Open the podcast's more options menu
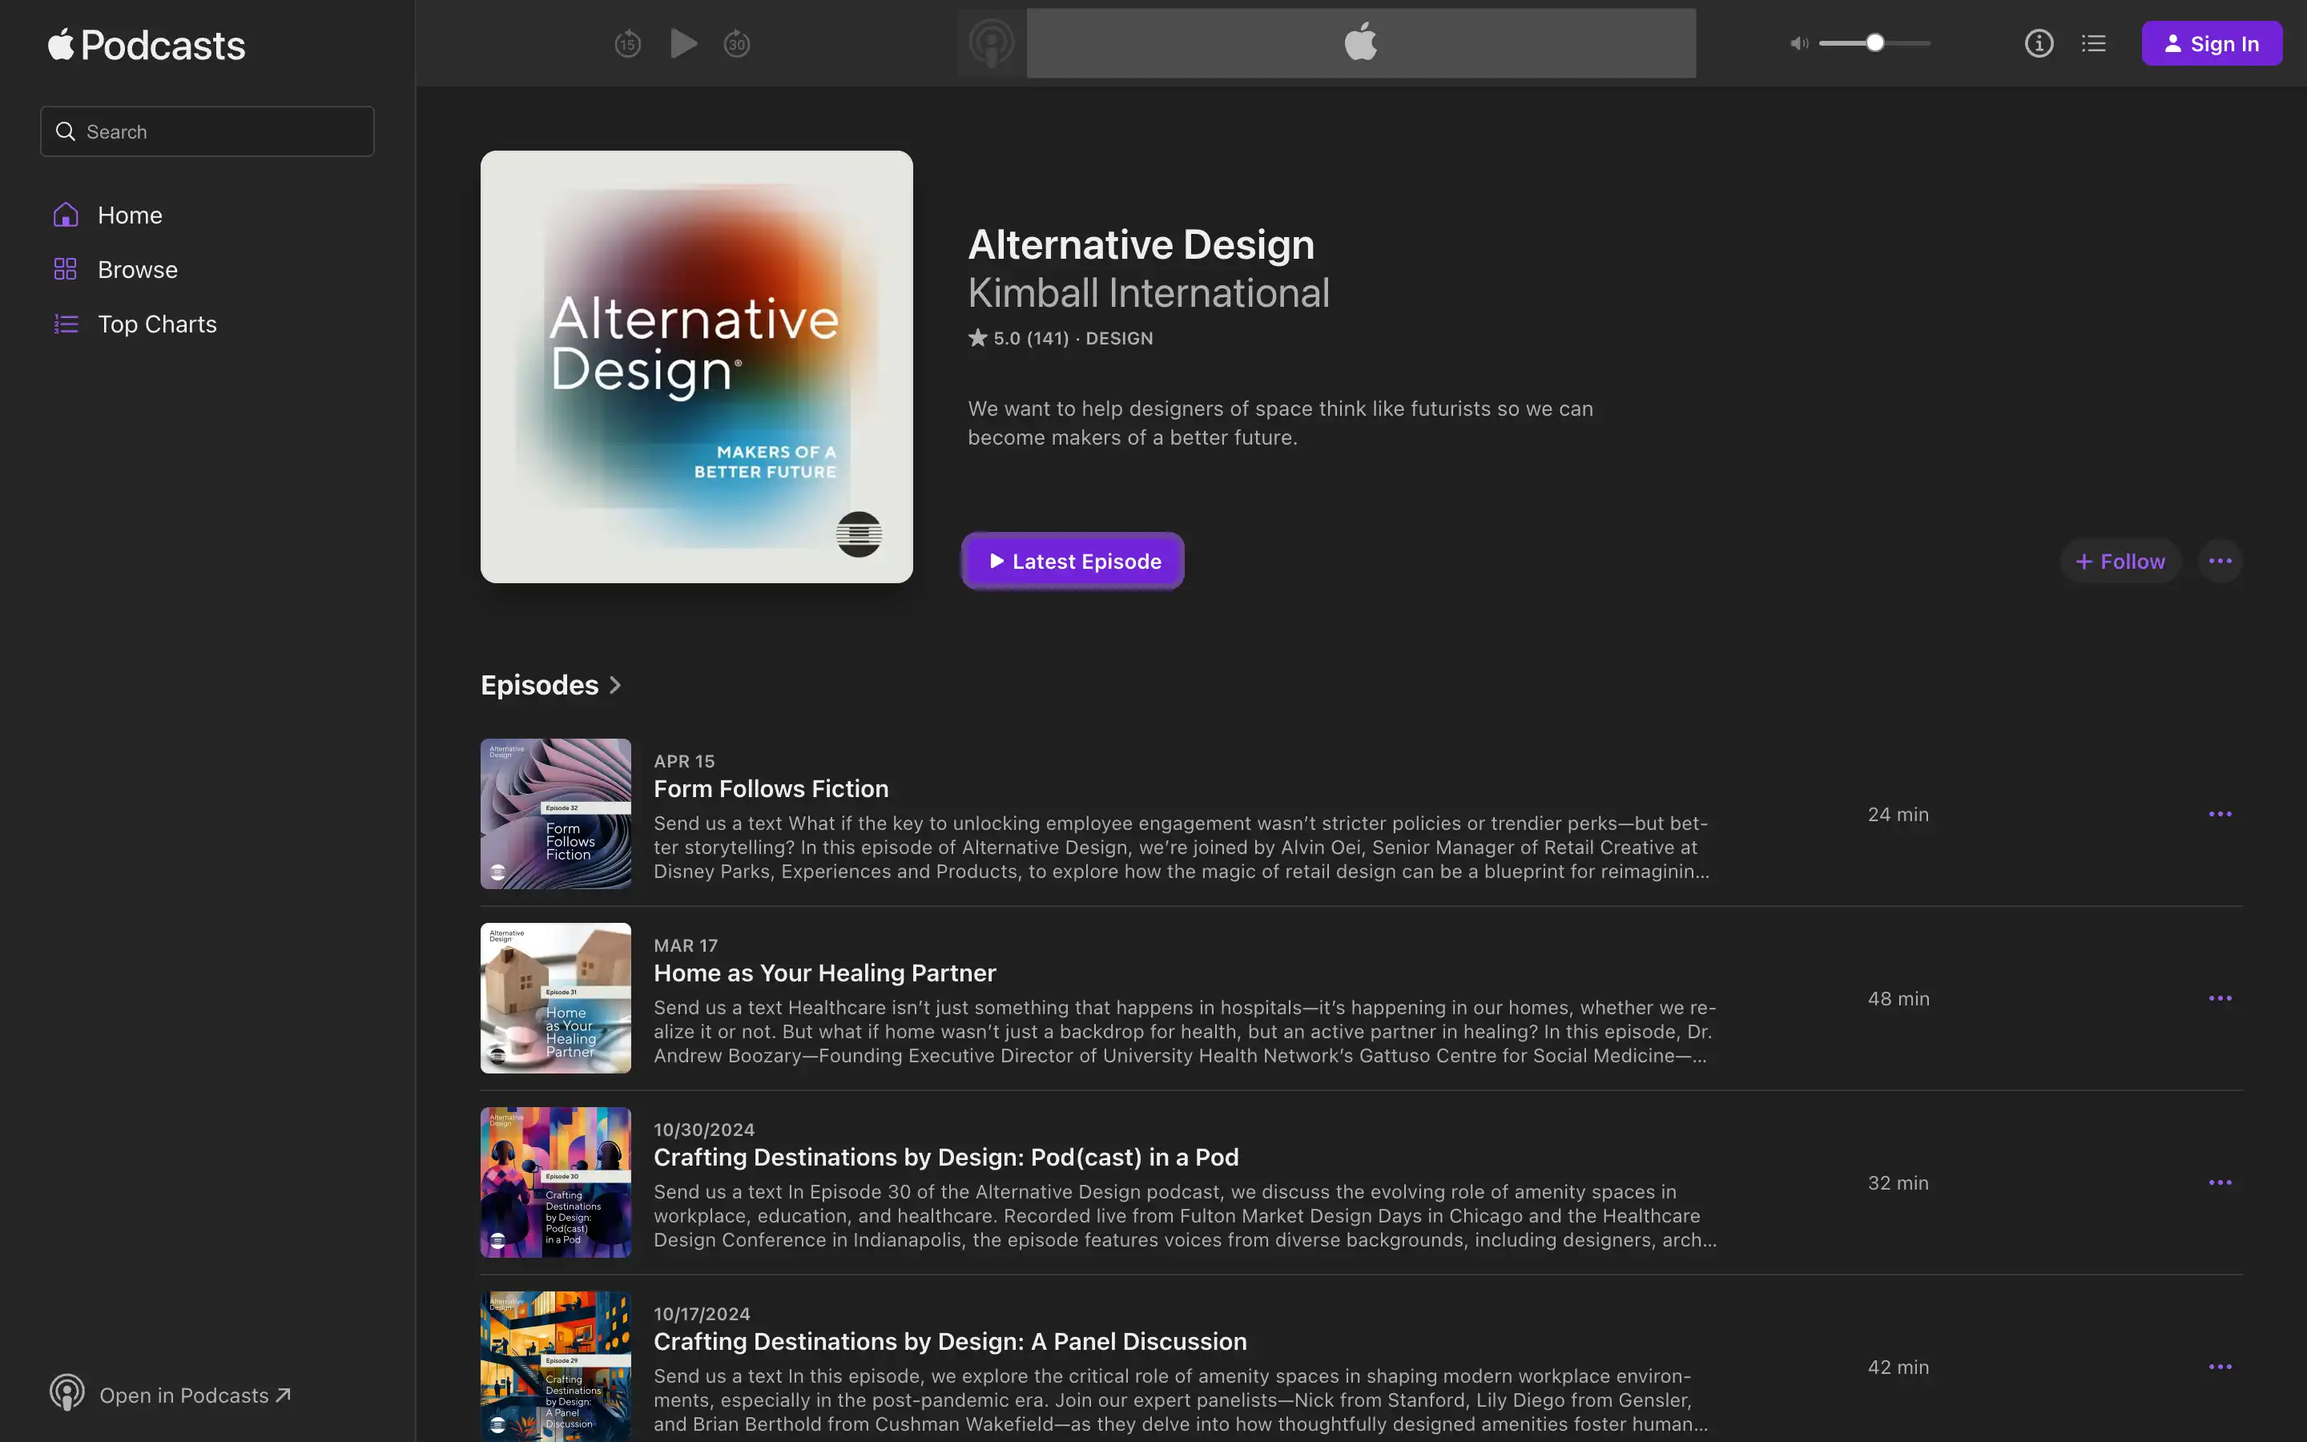This screenshot has width=2307, height=1442. (x=2220, y=562)
